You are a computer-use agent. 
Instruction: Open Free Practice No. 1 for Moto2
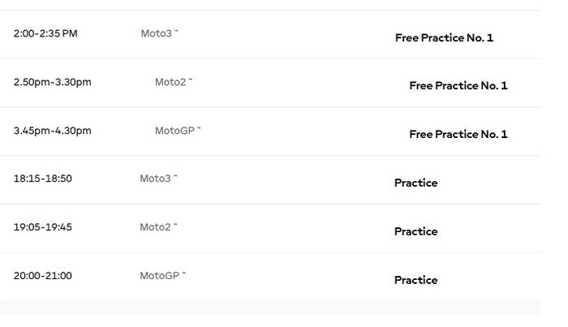(x=458, y=85)
